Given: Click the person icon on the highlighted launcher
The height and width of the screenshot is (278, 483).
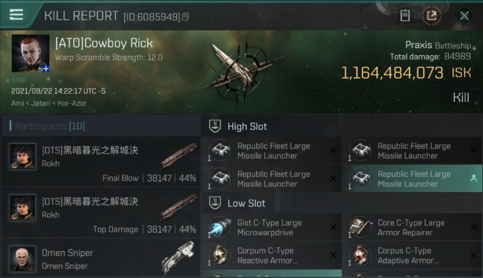Looking at the screenshot, I should pos(473,178).
